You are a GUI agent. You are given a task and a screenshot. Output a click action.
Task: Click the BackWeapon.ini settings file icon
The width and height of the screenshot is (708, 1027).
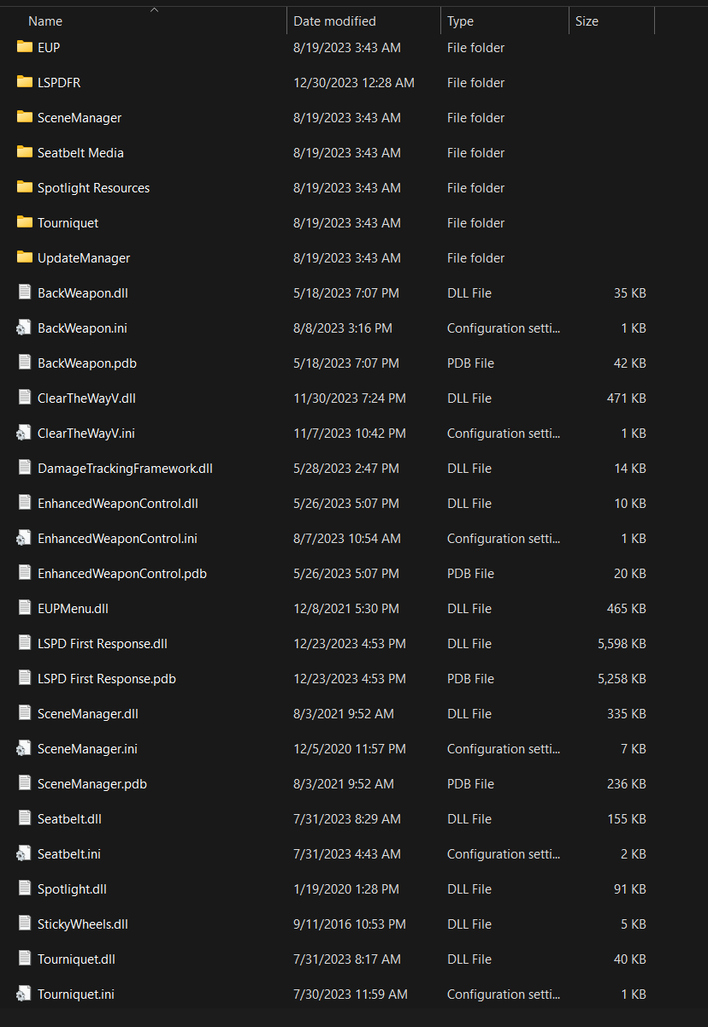[24, 328]
